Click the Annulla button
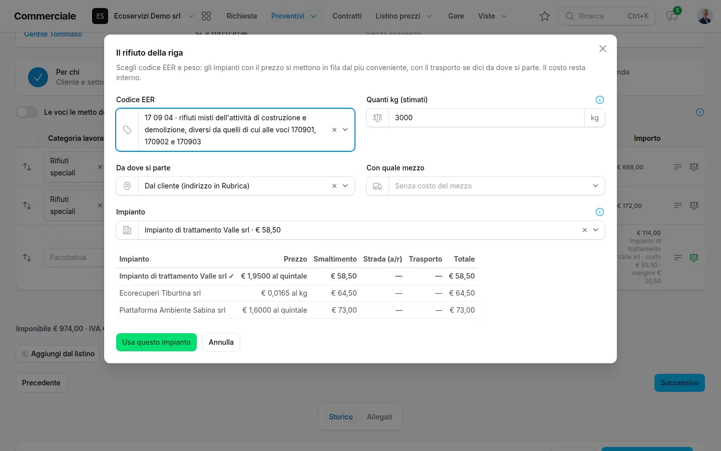This screenshot has height=451, width=721. (x=221, y=342)
